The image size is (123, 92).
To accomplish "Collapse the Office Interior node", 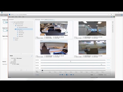I will pyautogui.click(x=14, y=29).
